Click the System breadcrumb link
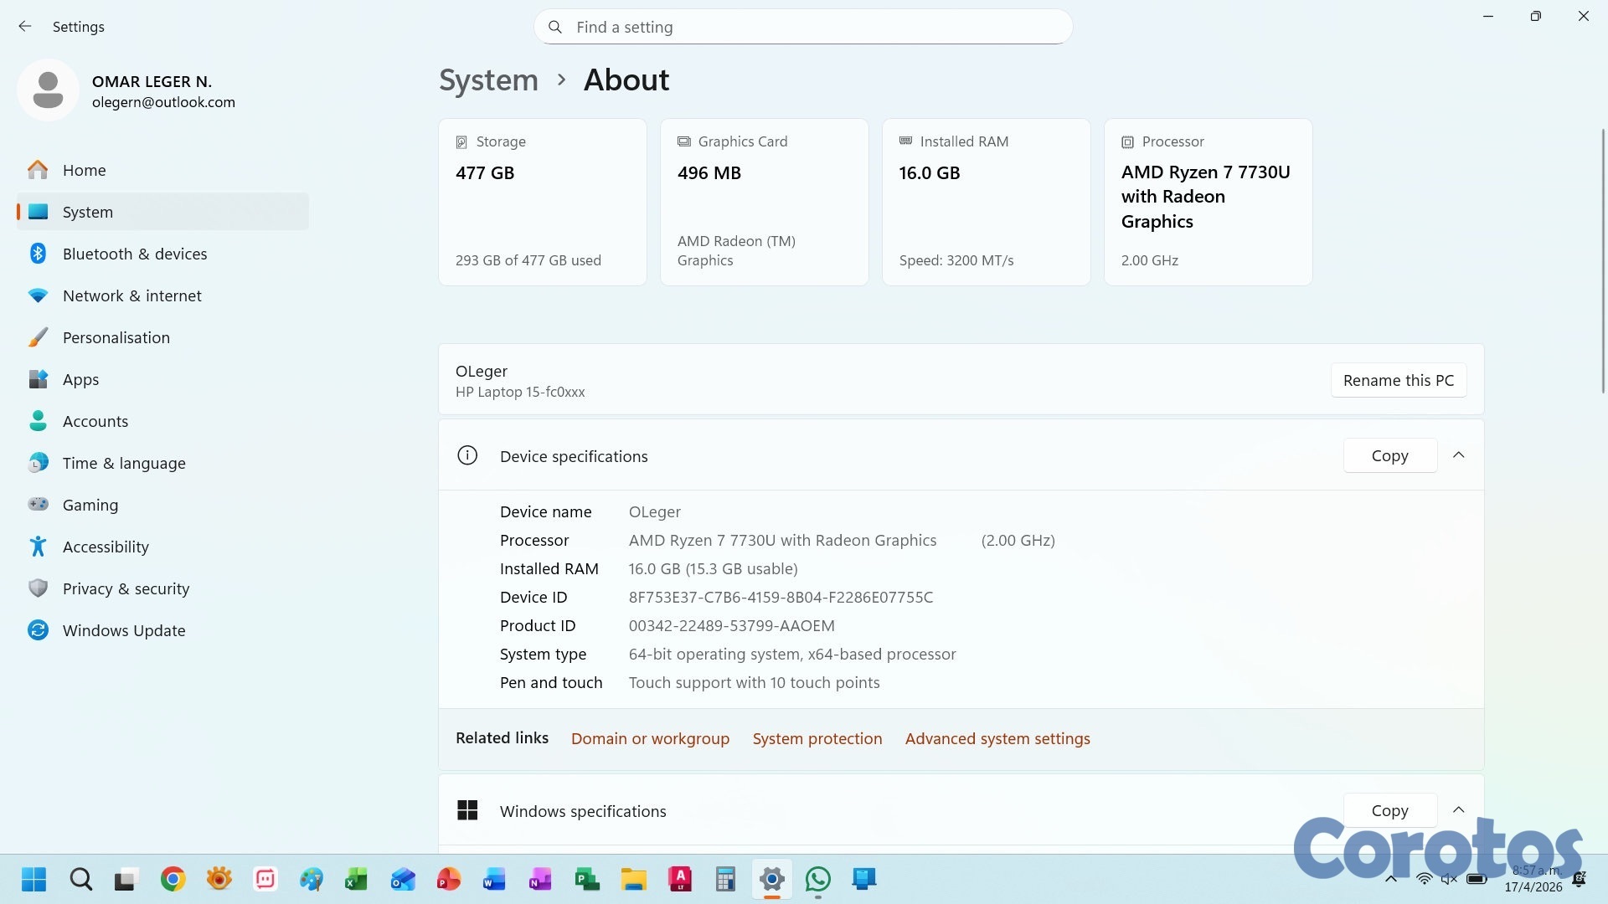The width and height of the screenshot is (1608, 904). pyautogui.click(x=488, y=80)
